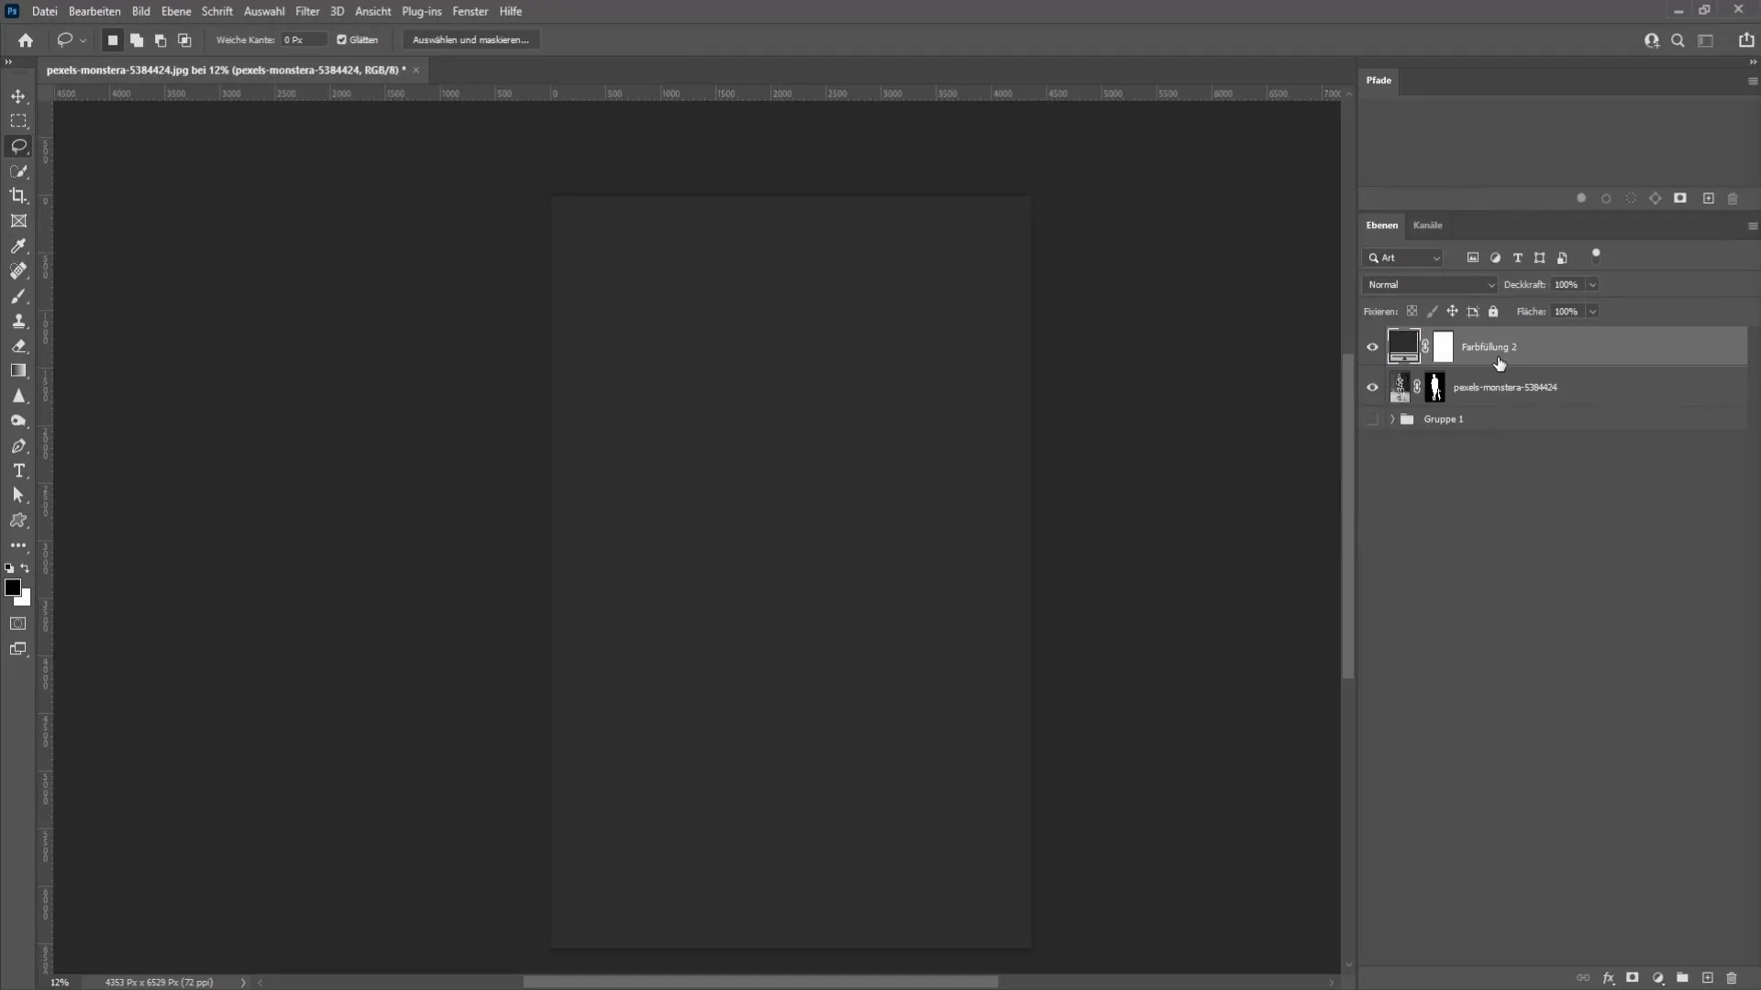Toggle visibility of pexels-monstera-5384424 layer

(x=1371, y=387)
